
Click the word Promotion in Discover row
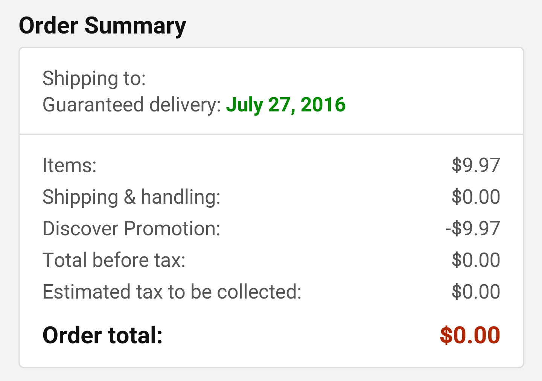click(x=172, y=229)
